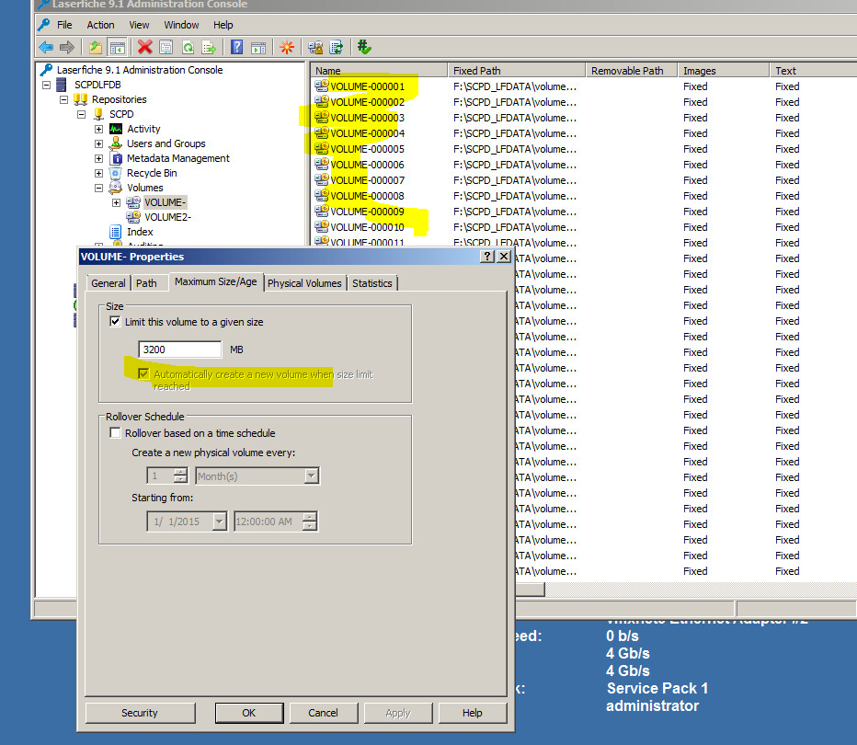Screen dimensions: 857x745
Task: Collapse the SCPD repository node
Action: coord(81,114)
